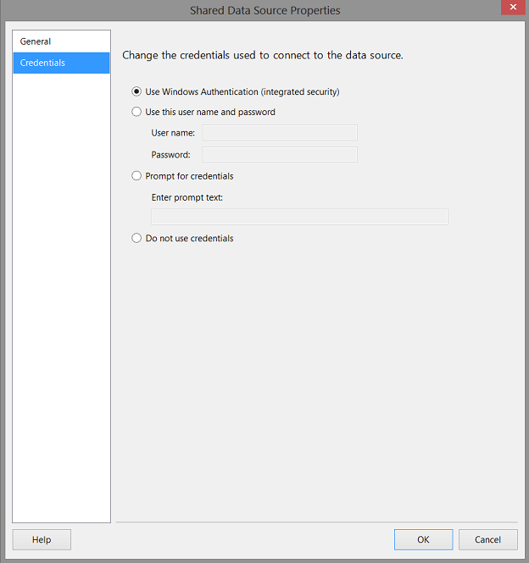Click the Shared Data Source Properties title bar

tap(264, 10)
